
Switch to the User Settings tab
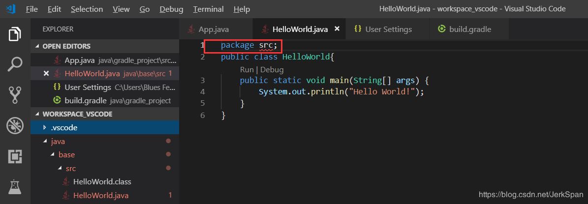[387, 29]
